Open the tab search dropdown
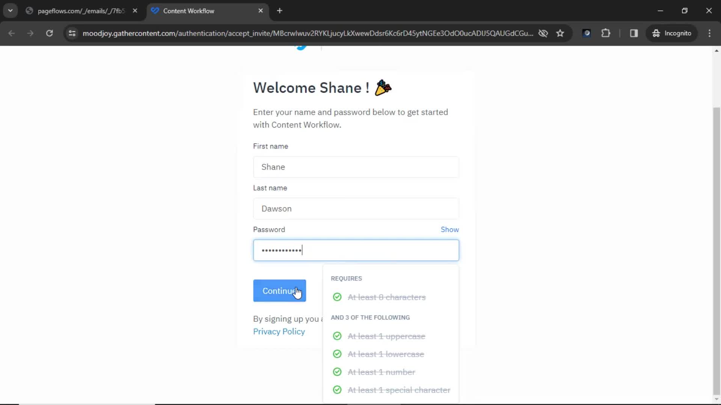Screen dimensions: 721x405 (11, 11)
